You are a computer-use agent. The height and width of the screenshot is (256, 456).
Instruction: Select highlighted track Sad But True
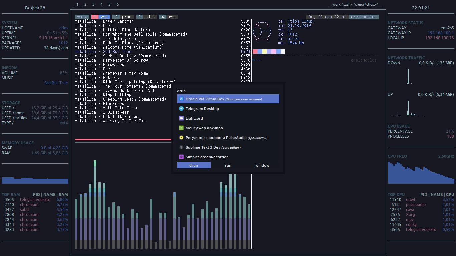[103, 52]
